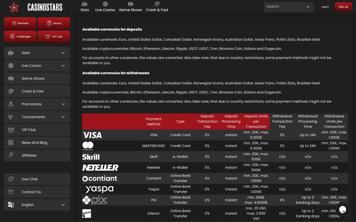Screen dimensions: 356x222
Task: Click the PIX logo in table
Action: tap(95, 200)
